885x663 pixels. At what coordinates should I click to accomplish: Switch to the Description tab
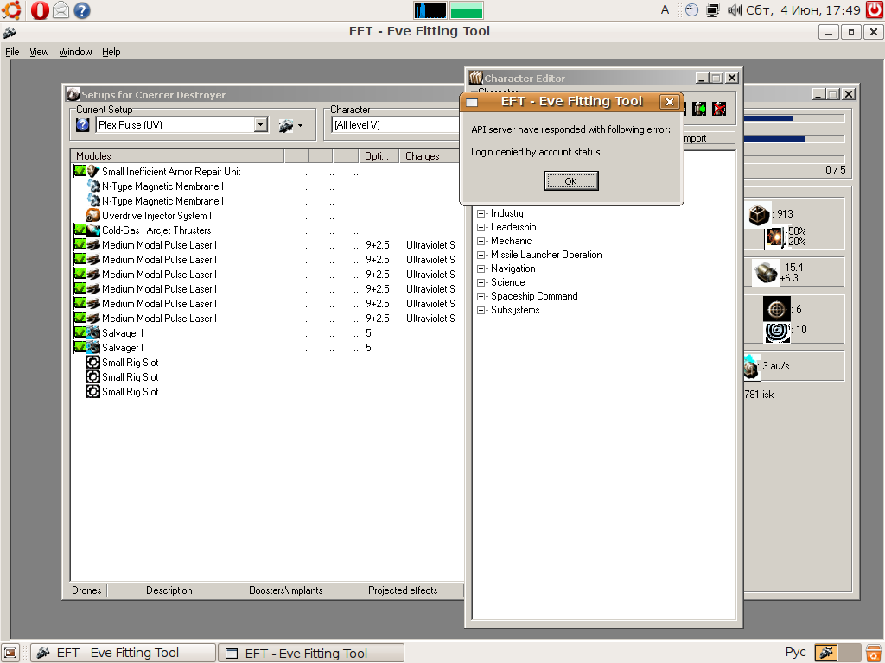click(169, 590)
